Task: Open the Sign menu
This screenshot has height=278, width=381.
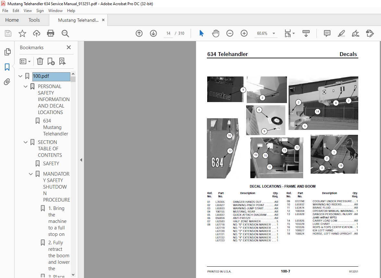Action: tap(40, 11)
